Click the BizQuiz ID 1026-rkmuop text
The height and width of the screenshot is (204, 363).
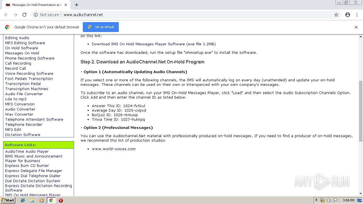pyautogui.click(x=115, y=115)
